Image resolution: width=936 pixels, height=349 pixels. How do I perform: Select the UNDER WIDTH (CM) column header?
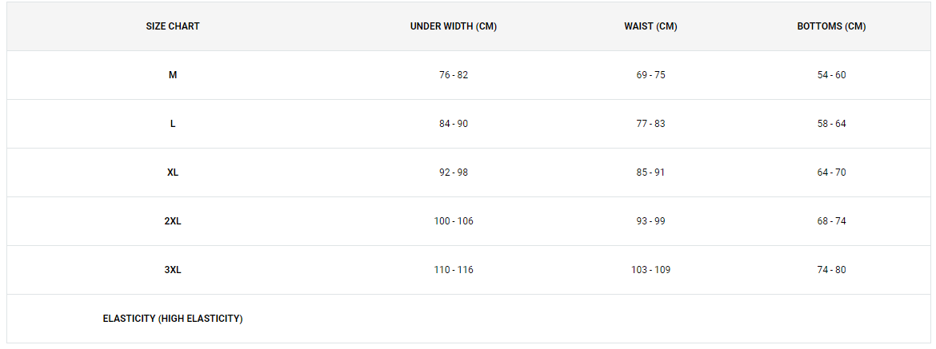[454, 26]
